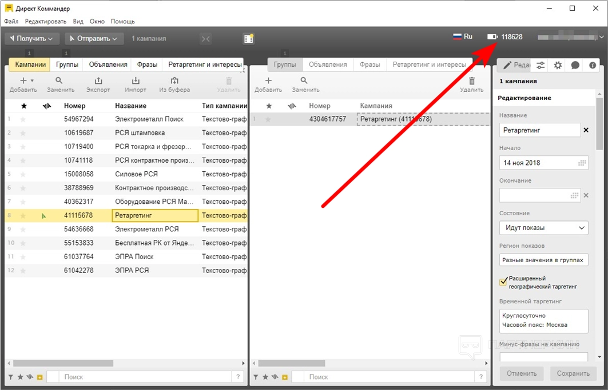Click the Заменить search icon in campaigns panel
This screenshot has height=390, width=608.
pyautogui.click(x=59, y=81)
